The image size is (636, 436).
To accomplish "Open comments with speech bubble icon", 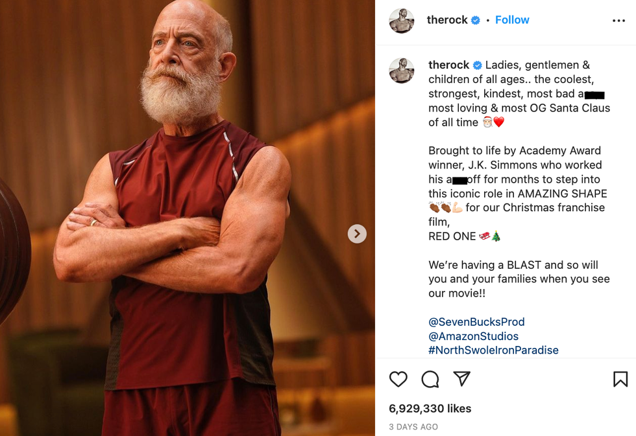I will coord(430,379).
